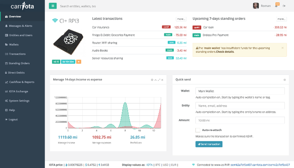Open Roman's user avatar picture
This screenshot has height=168, width=294.
(x=256, y=6)
